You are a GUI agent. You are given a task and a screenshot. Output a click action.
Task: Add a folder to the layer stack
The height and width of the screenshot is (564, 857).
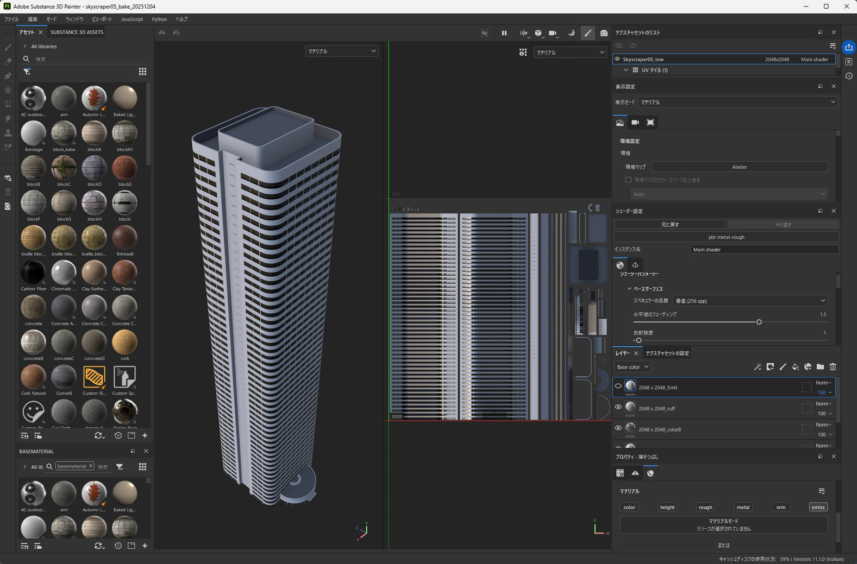(820, 367)
